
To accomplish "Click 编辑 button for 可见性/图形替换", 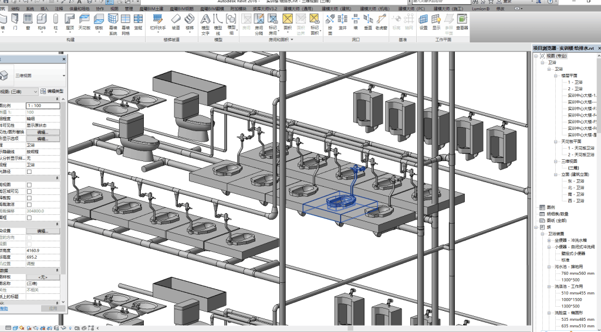I will pyautogui.click(x=43, y=132).
